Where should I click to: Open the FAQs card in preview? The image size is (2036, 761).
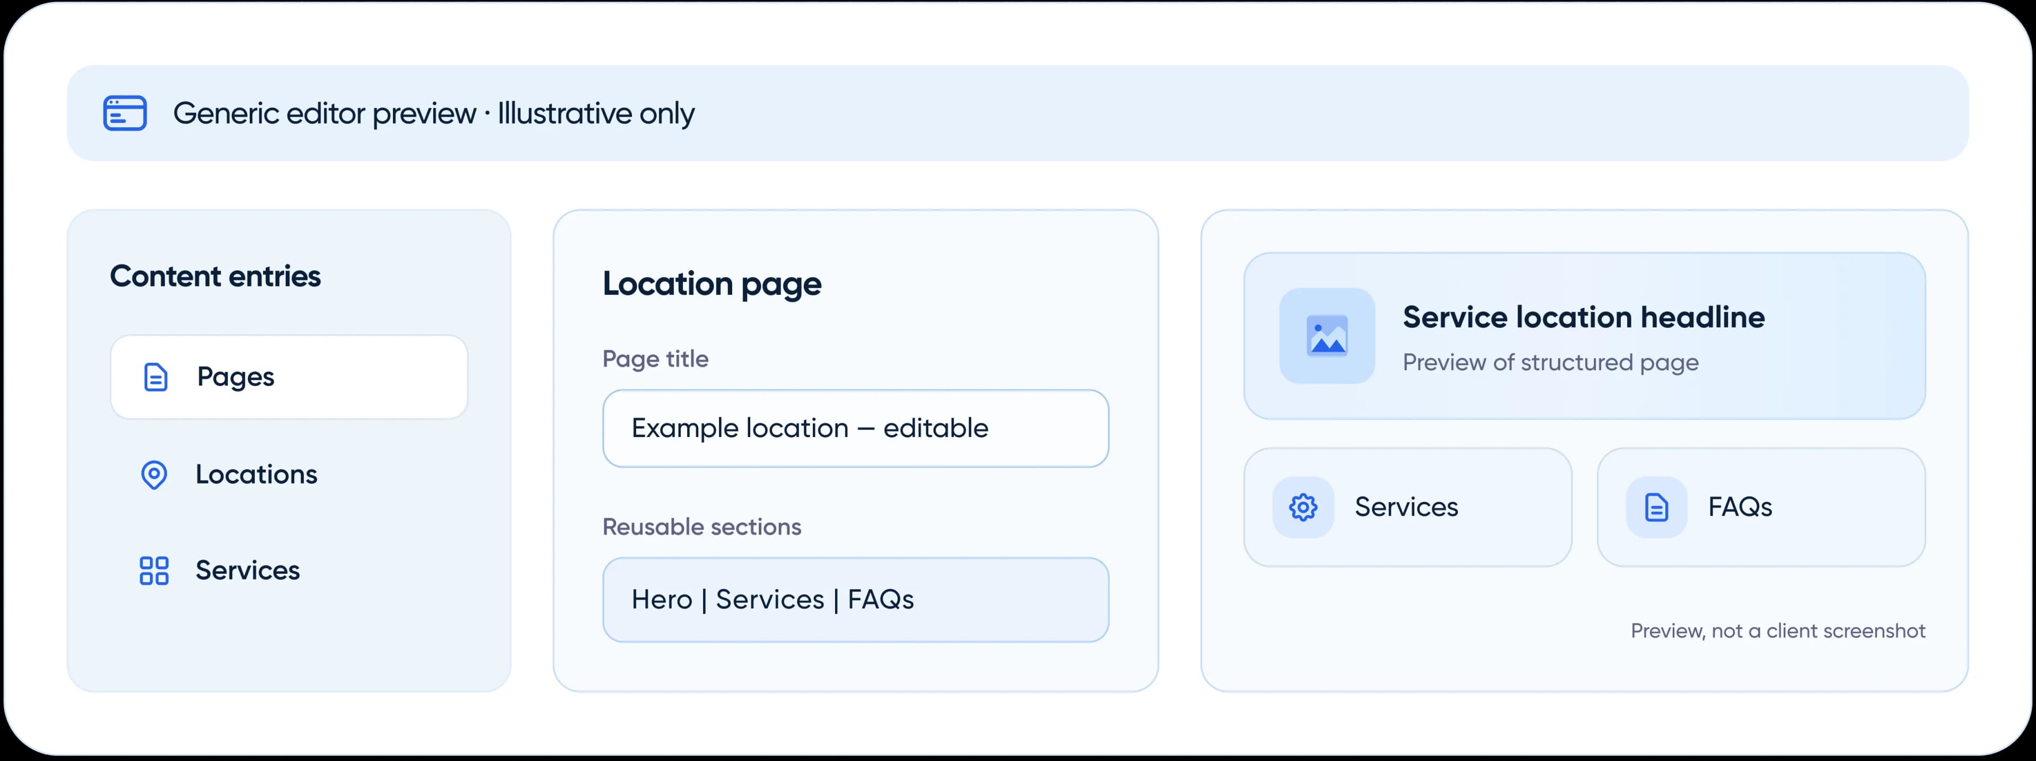(1761, 508)
